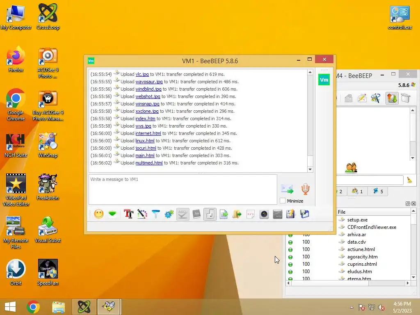Toggle file transfer arrows button in background window
Screen dimensions: 420x315
point(392,98)
